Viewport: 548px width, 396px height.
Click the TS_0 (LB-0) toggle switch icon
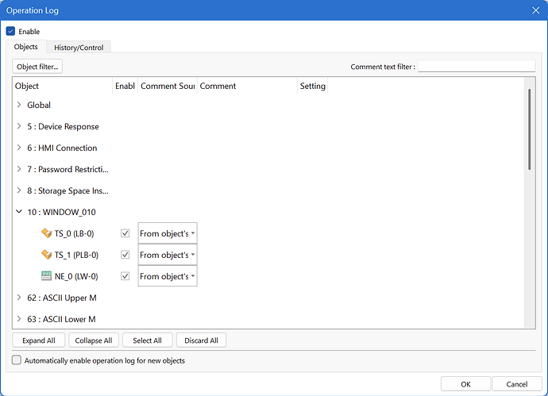click(x=46, y=233)
